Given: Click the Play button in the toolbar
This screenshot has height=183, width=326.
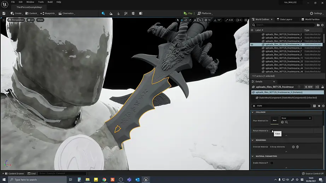Looking at the screenshot, I should coord(188,13).
